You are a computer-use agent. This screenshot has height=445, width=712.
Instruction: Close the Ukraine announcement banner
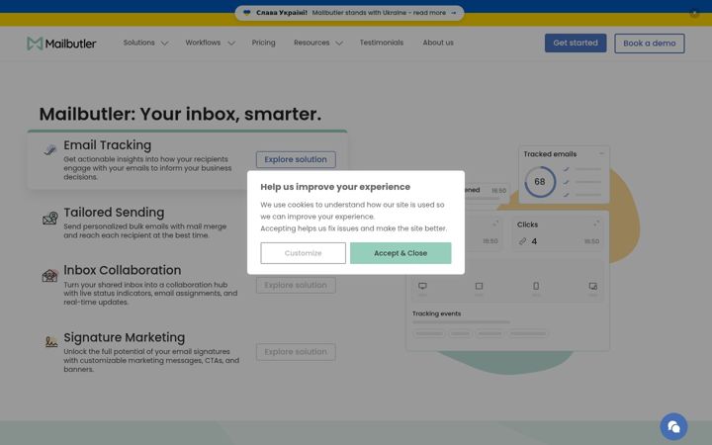point(694,13)
